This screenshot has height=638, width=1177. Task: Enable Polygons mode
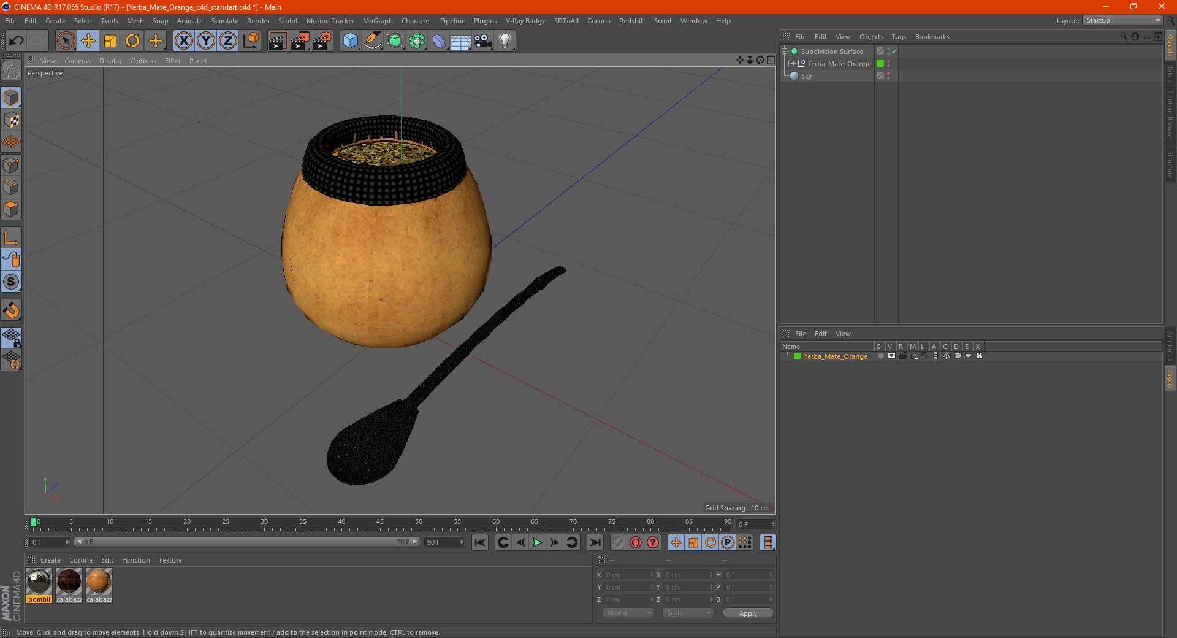point(12,209)
